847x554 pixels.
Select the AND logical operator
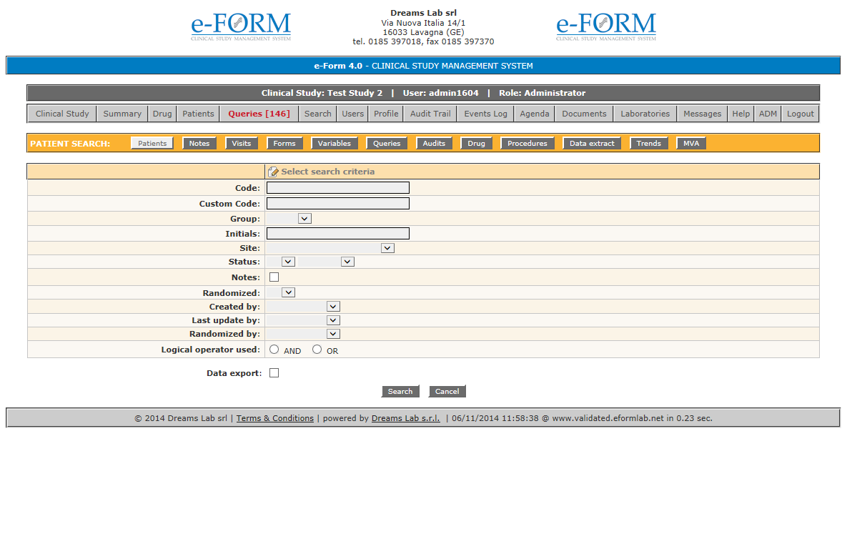coord(274,350)
